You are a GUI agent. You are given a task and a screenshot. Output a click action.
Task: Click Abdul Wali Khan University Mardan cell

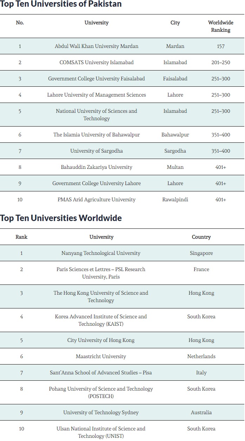[97, 46]
